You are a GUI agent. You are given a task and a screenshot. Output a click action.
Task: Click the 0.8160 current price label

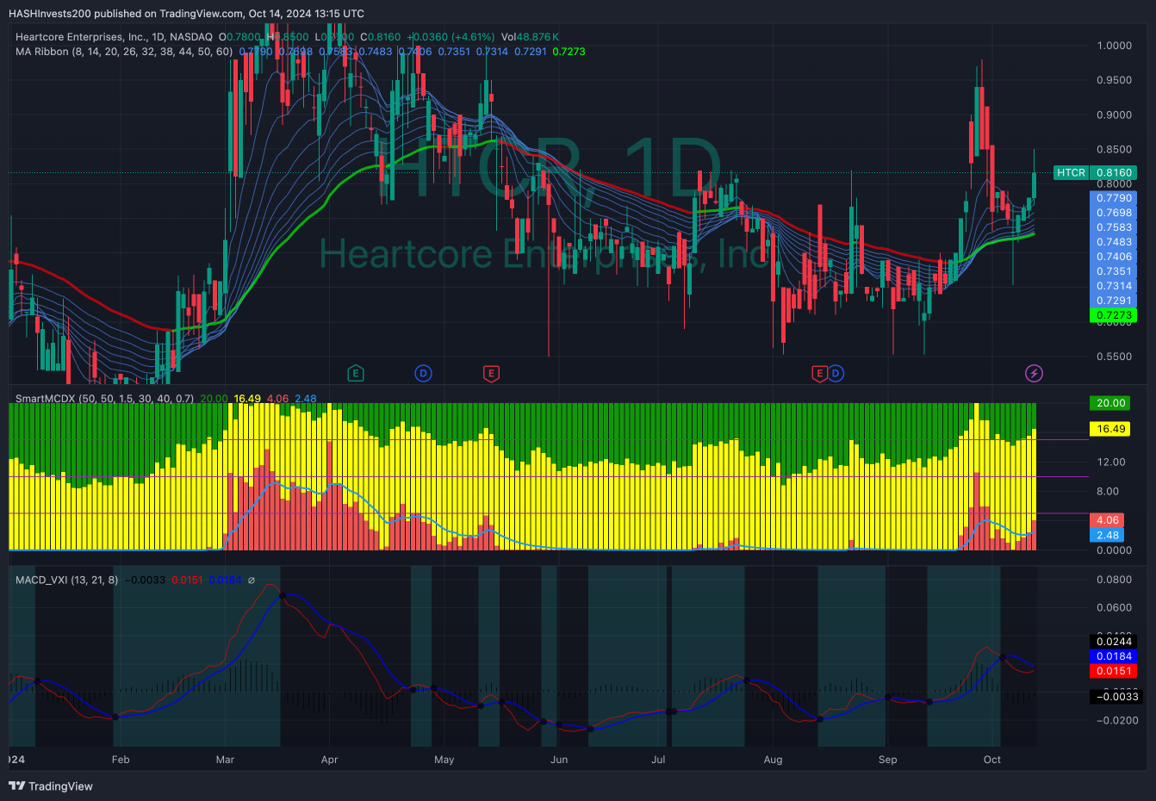(x=1114, y=172)
